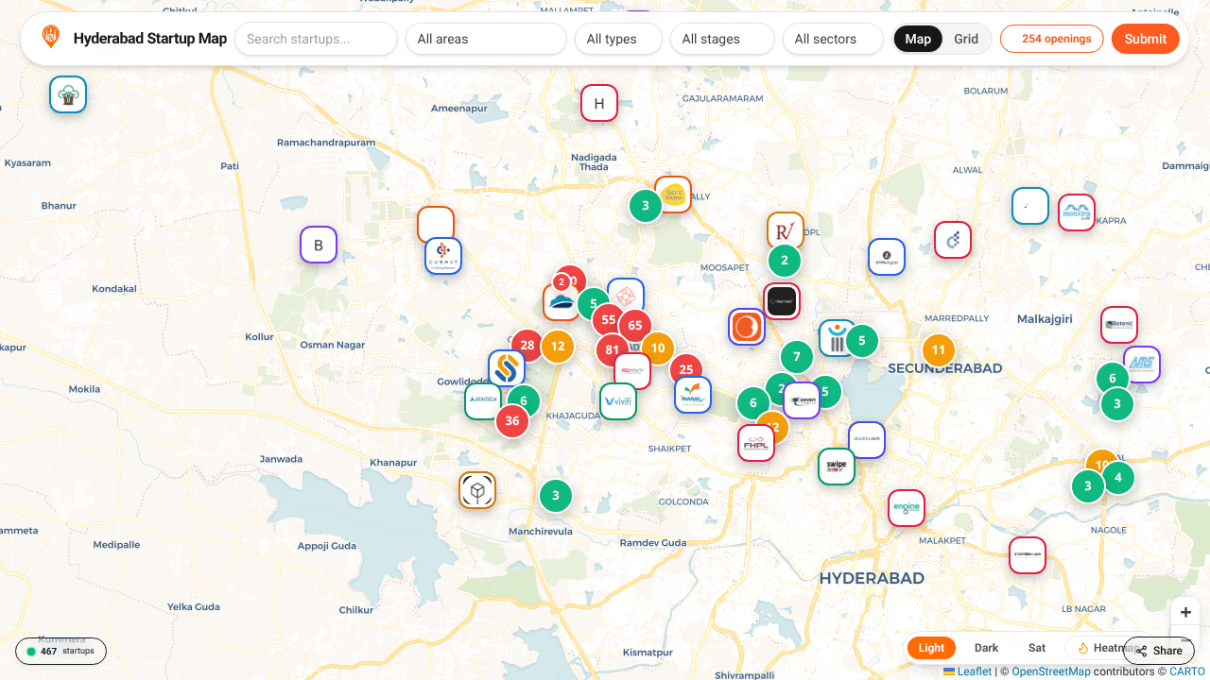This screenshot has width=1210, height=680.
Task: Select the Sat satellite map style
Action: coord(1037,648)
